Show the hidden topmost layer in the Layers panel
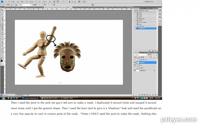Image resolution: width=198 pixels, height=124 pixels. coord(135,60)
